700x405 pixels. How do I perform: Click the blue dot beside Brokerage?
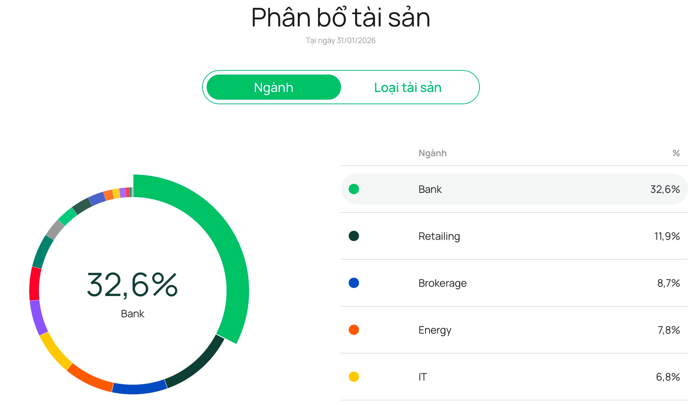point(354,283)
